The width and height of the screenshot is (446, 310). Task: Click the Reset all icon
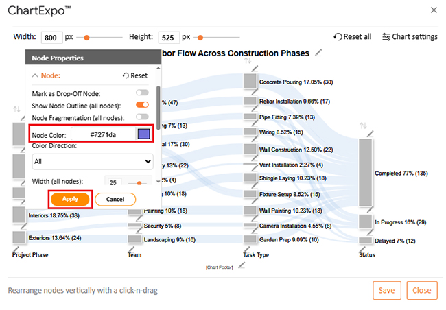338,37
